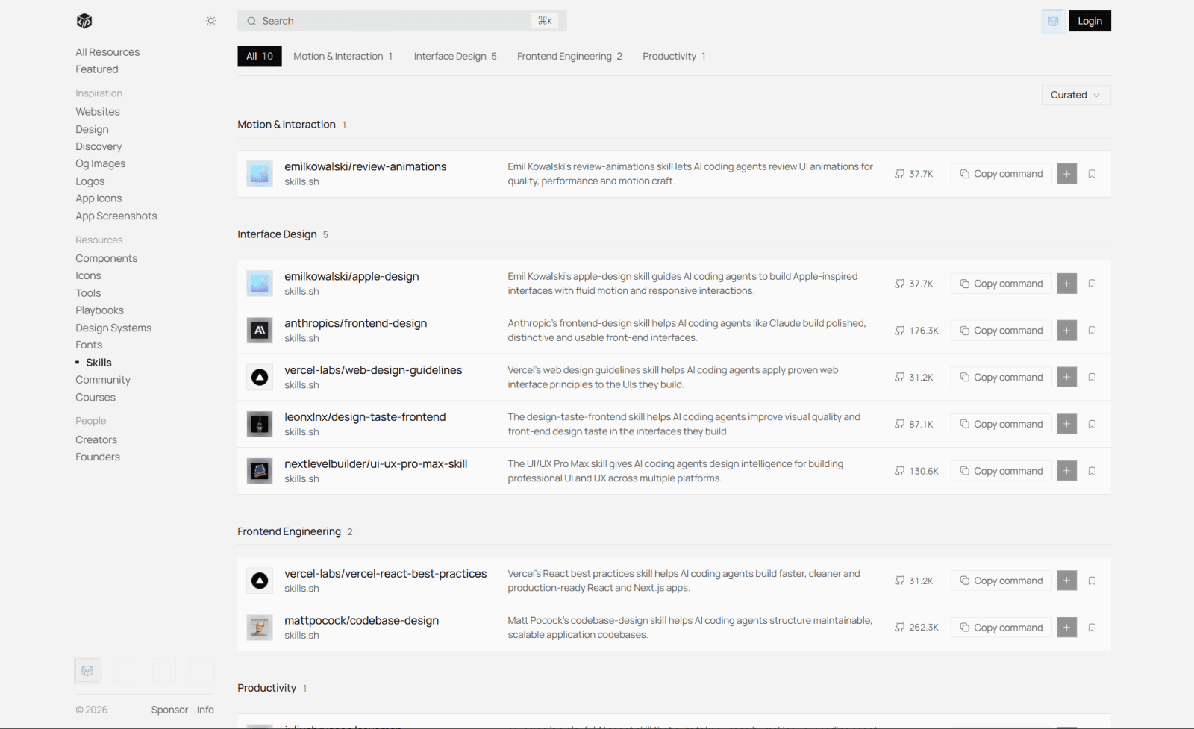1194x729 pixels.
Task: Copy command for nextlevelbuilder/ui-ux-pro-max-skill
Action: (1001, 471)
